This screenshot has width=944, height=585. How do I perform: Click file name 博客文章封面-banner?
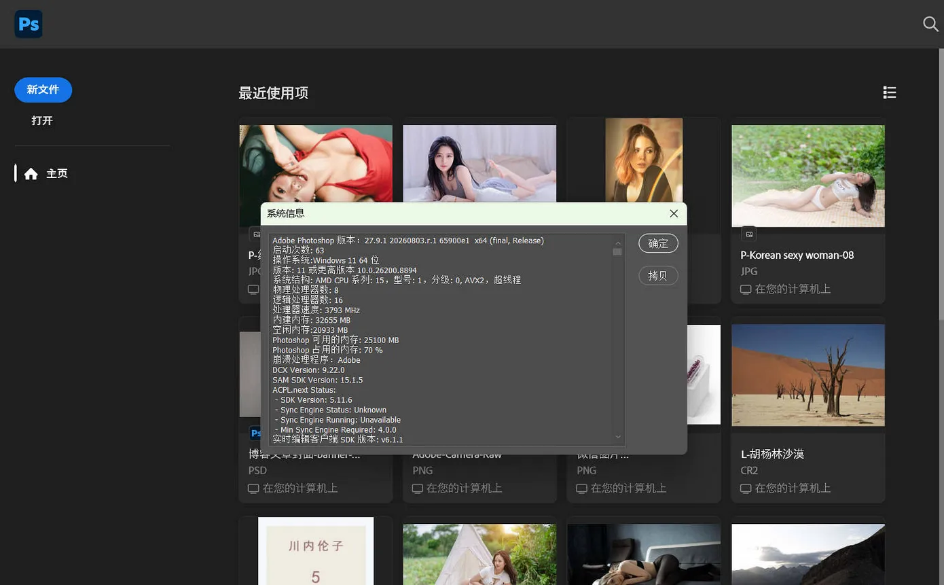(x=304, y=455)
